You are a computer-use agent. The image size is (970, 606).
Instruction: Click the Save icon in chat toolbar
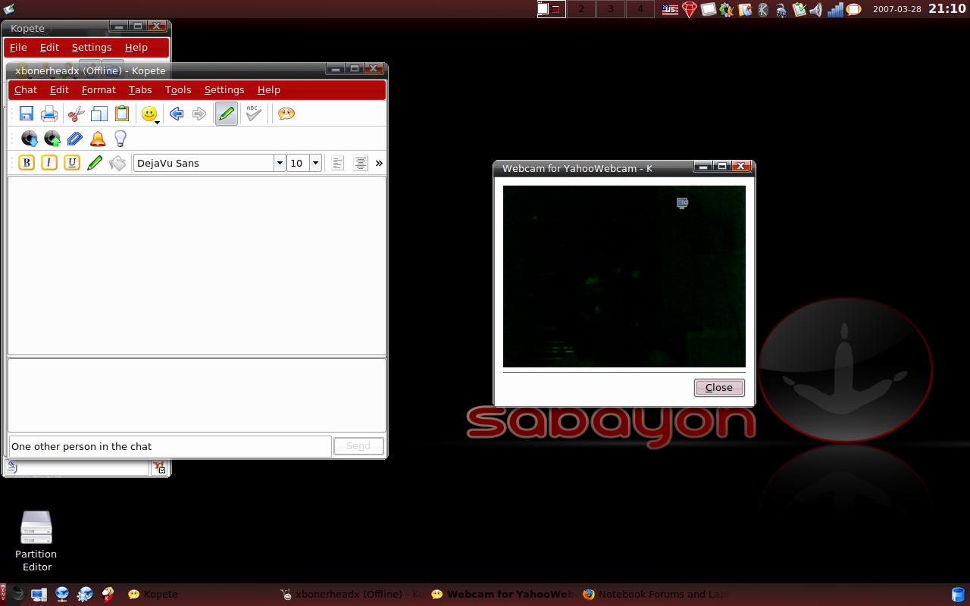pyautogui.click(x=27, y=114)
